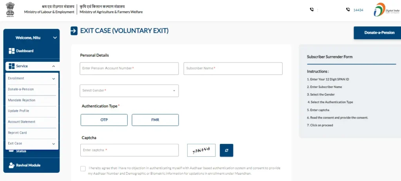Click the Dashboard grid icon

11,51
